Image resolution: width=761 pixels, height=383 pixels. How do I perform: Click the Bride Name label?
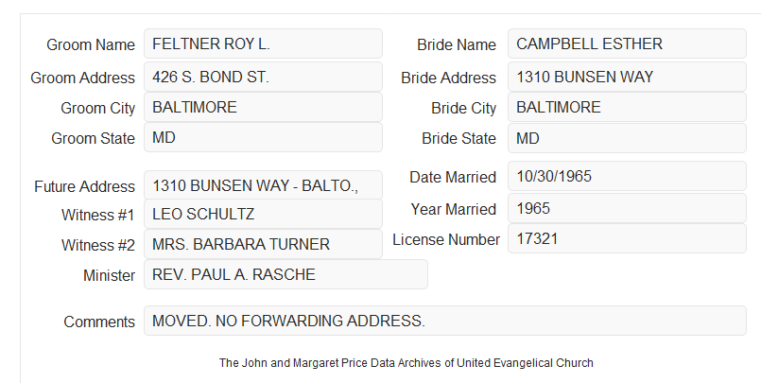(457, 44)
